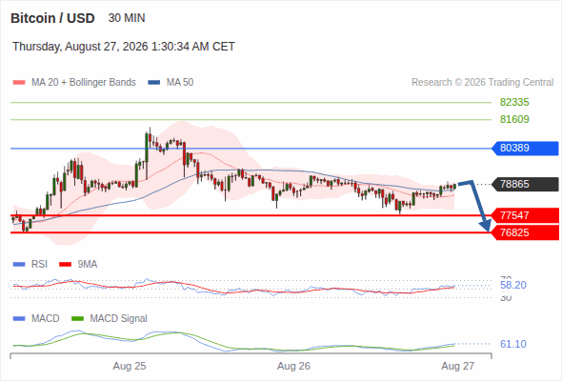Screen dimensions: 562x381
Task: Click the Aug 26 date axis label
Action: [x=293, y=366]
